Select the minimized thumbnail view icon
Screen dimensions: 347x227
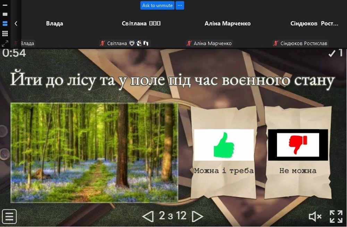pyautogui.click(x=5, y=5)
